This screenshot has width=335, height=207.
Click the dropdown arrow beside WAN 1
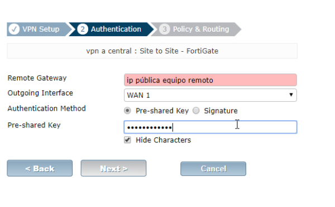coord(291,95)
